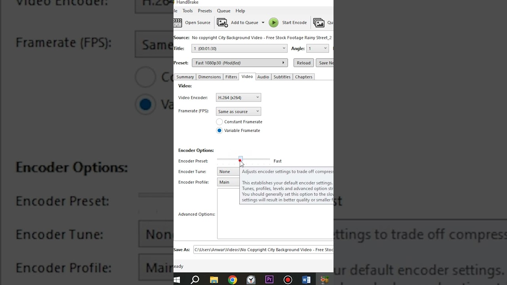Click the 'Encoder Tune:' label
This screenshot has width=507, height=285.
192,172
